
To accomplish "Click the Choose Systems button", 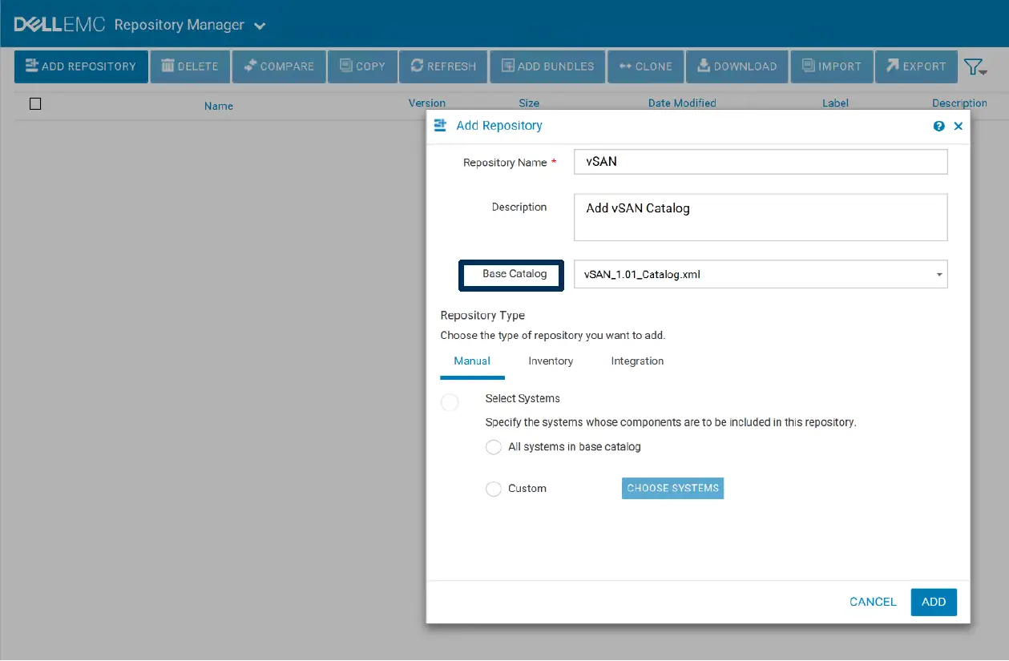I will tap(672, 488).
